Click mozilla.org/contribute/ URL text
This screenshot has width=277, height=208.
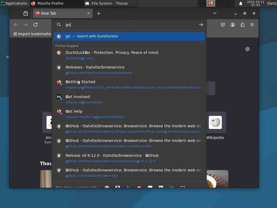coord(84,102)
